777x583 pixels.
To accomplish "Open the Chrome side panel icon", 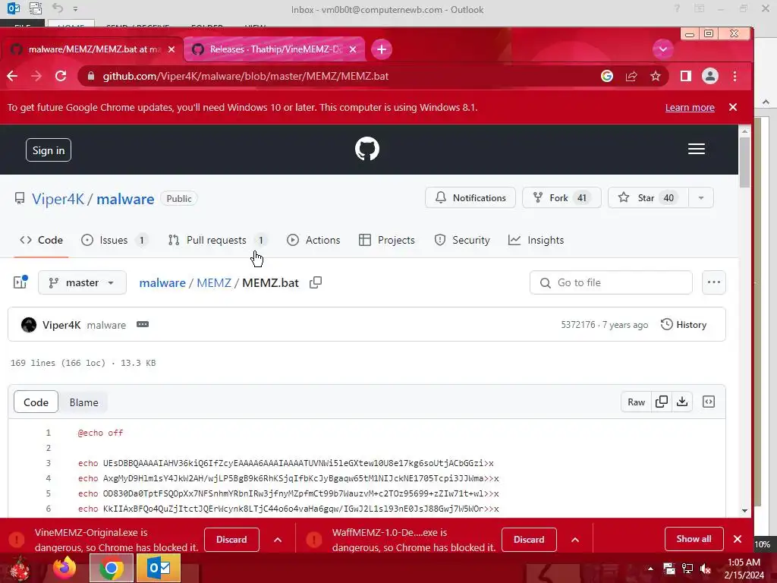I will [686, 76].
